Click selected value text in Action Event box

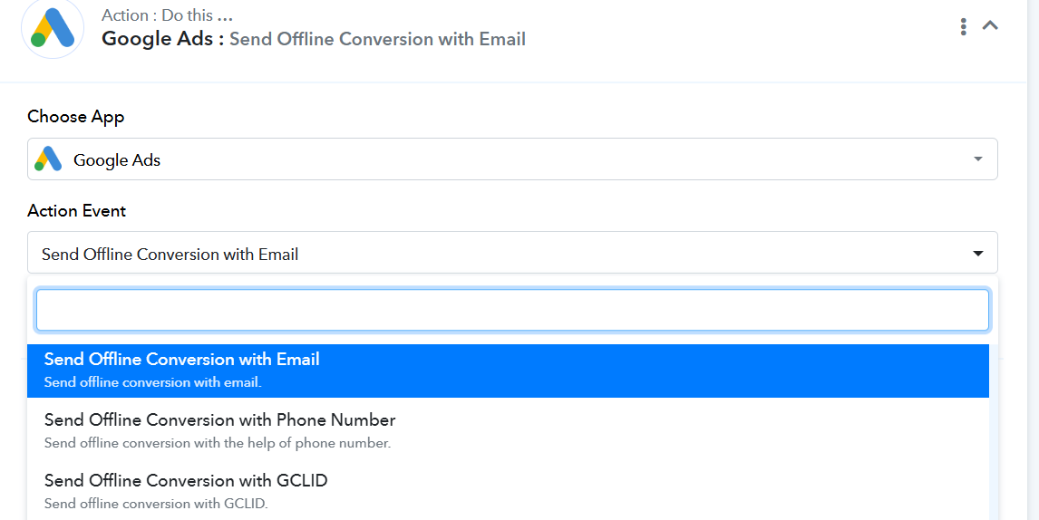[x=170, y=255]
